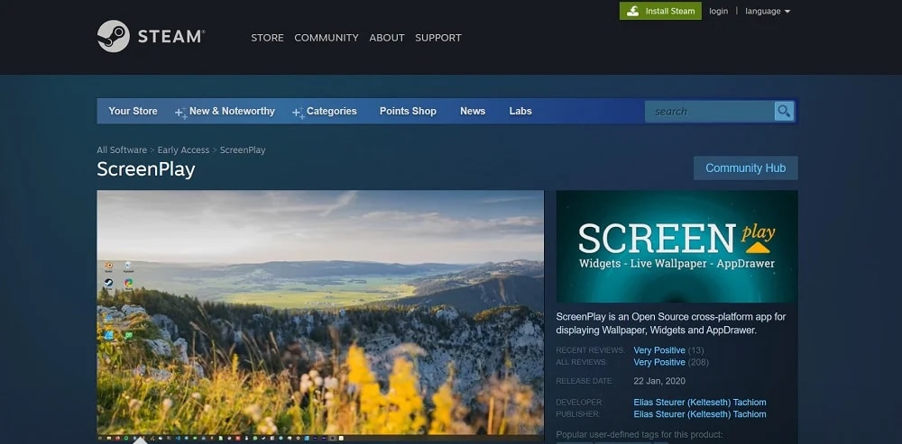Click the ALL REVIEWS label
The width and height of the screenshot is (902, 444).
pyautogui.click(x=581, y=362)
